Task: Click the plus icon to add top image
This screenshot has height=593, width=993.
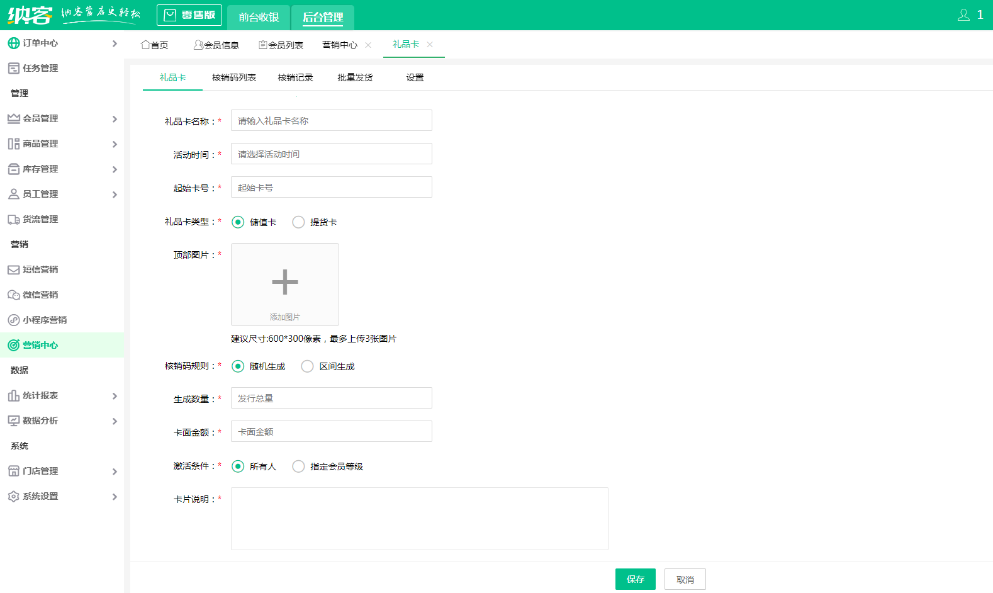Action: coord(284,282)
